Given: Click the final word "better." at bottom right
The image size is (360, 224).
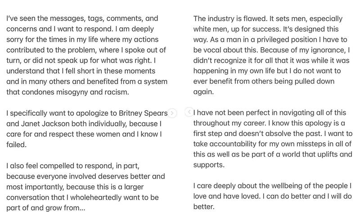Looking at the screenshot, I should pyautogui.click(x=204, y=207).
